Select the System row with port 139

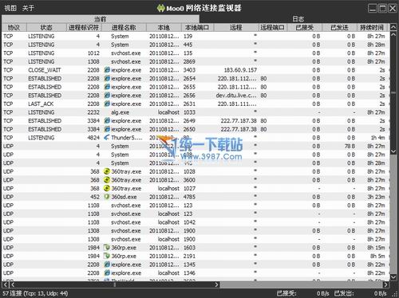tap(196, 36)
